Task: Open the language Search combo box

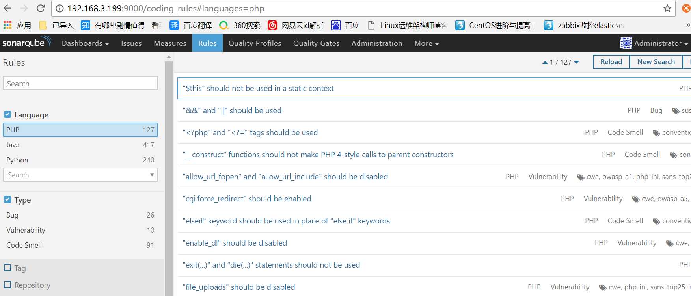Action: pyautogui.click(x=80, y=175)
